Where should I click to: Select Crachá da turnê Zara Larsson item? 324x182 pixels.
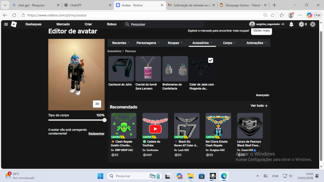point(148,69)
